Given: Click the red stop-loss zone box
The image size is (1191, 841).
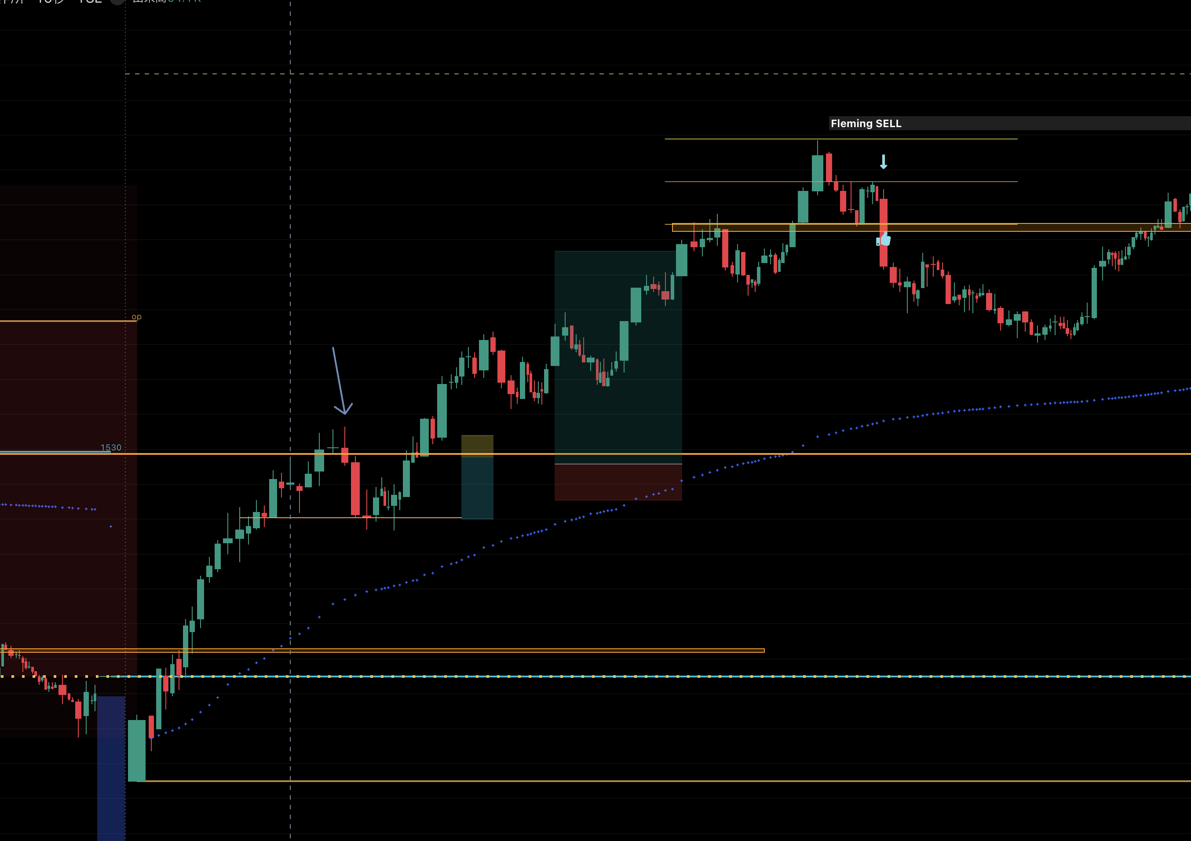Looking at the screenshot, I should tap(618, 482).
